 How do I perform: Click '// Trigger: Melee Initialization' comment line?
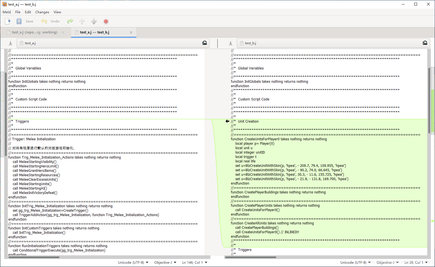[x=32, y=139]
